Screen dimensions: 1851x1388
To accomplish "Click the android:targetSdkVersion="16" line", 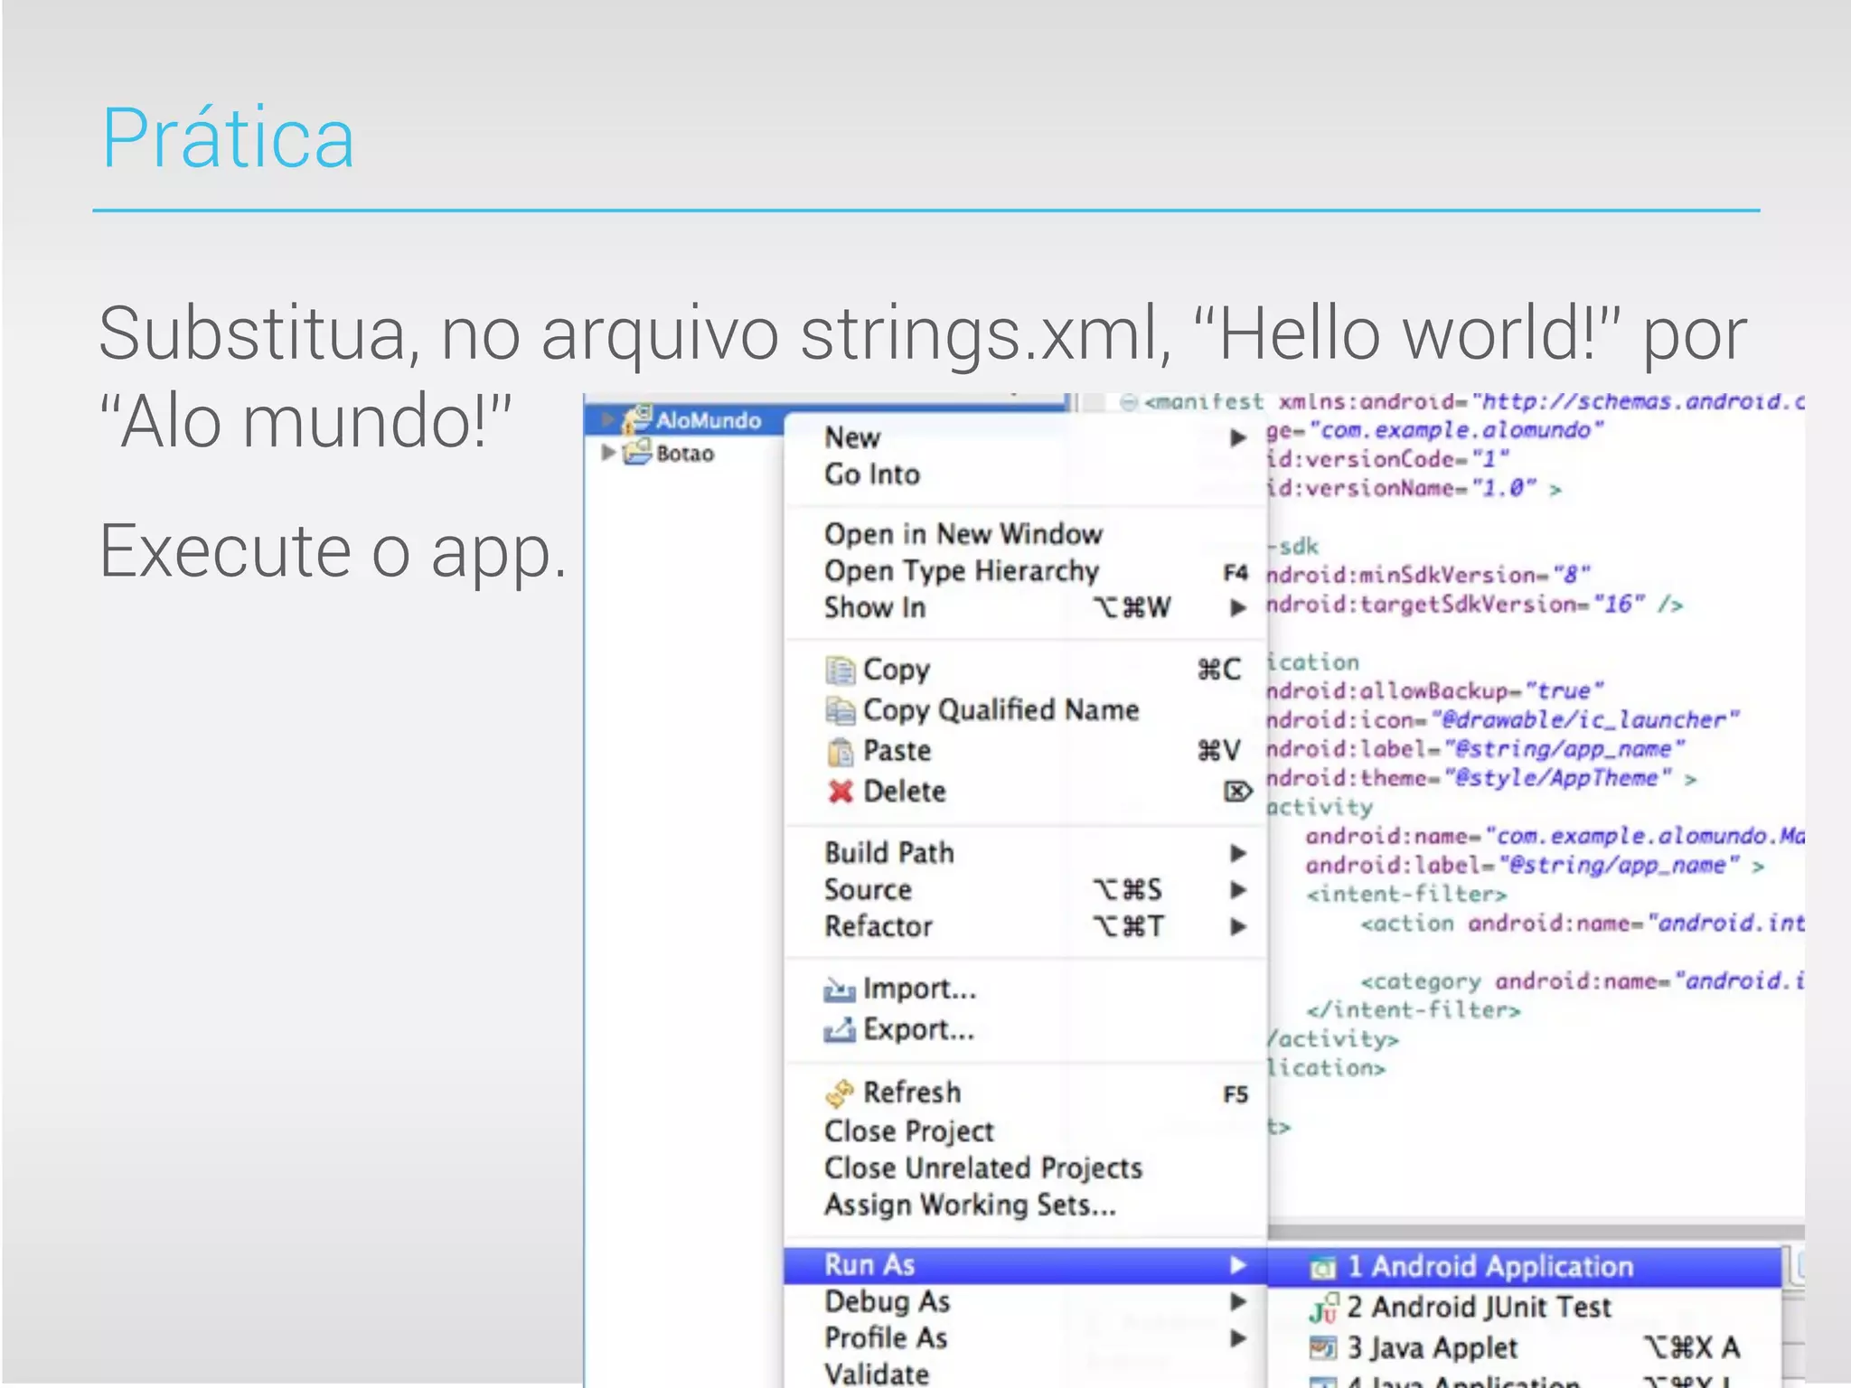I will point(1475,605).
